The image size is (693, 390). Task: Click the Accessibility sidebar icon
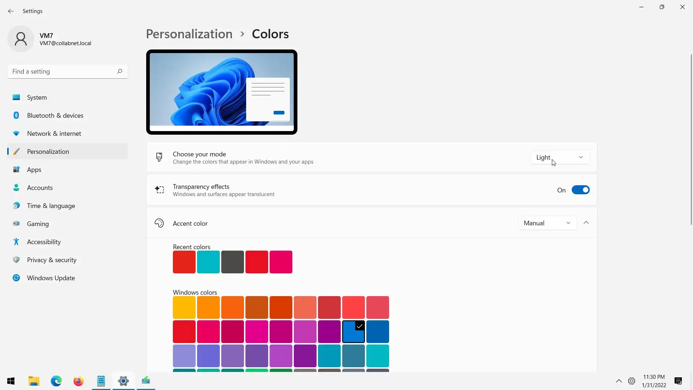(x=16, y=242)
